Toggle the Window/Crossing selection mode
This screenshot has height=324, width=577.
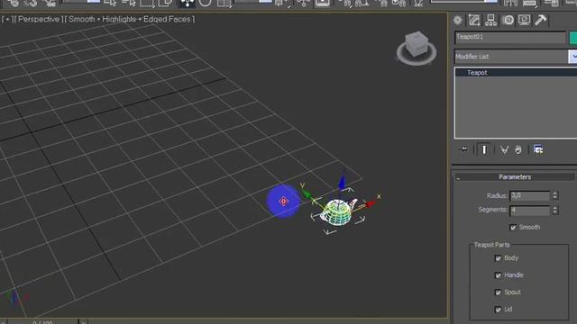165,4
